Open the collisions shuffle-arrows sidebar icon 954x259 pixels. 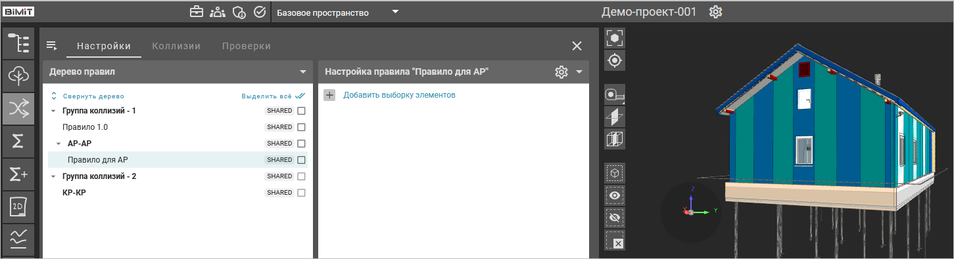[18, 109]
